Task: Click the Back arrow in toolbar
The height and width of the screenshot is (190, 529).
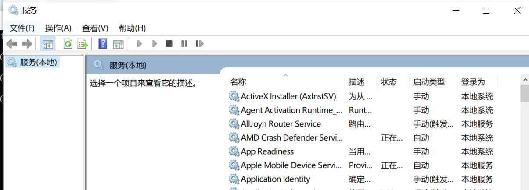Action: point(12,44)
